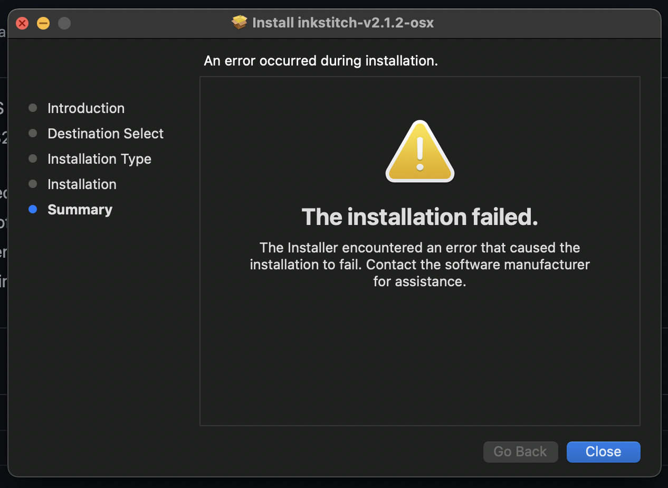Click the title 'Install inkstitch-v2.1.2-osx'
This screenshot has width=668, height=488.
coord(343,23)
